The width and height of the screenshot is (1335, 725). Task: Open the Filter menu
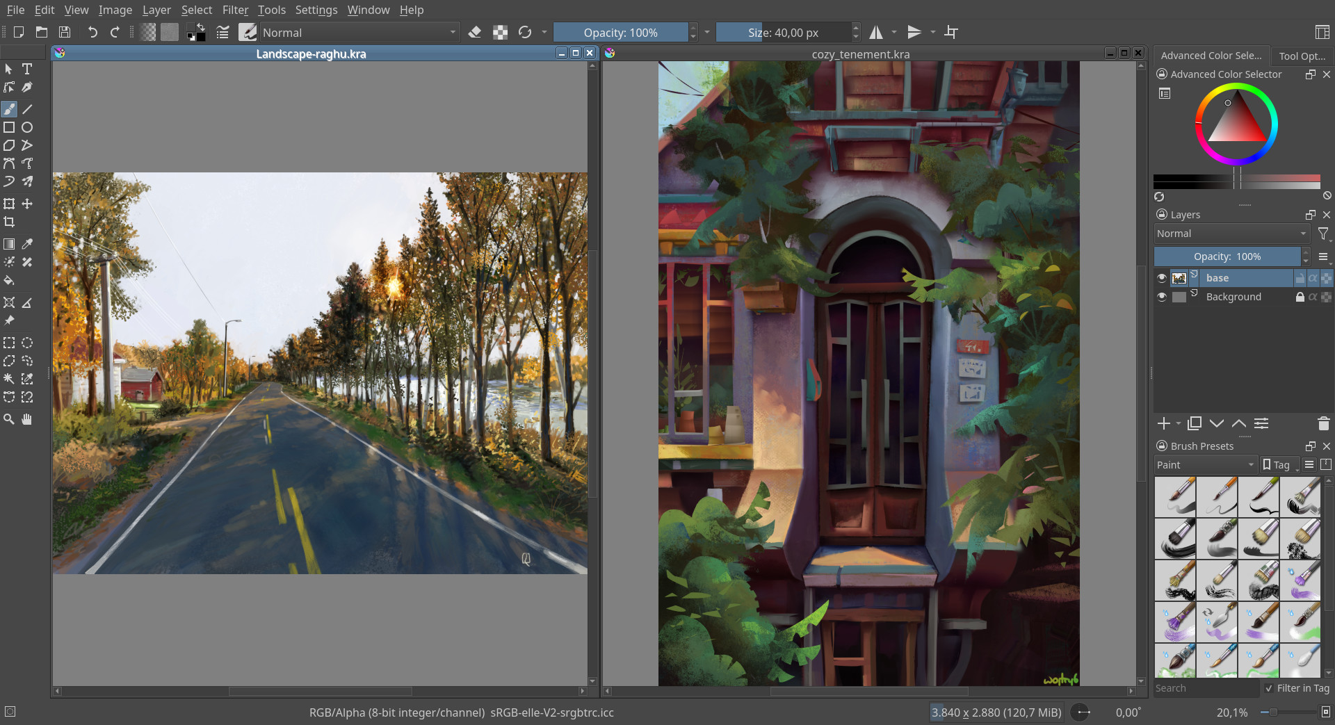click(235, 10)
